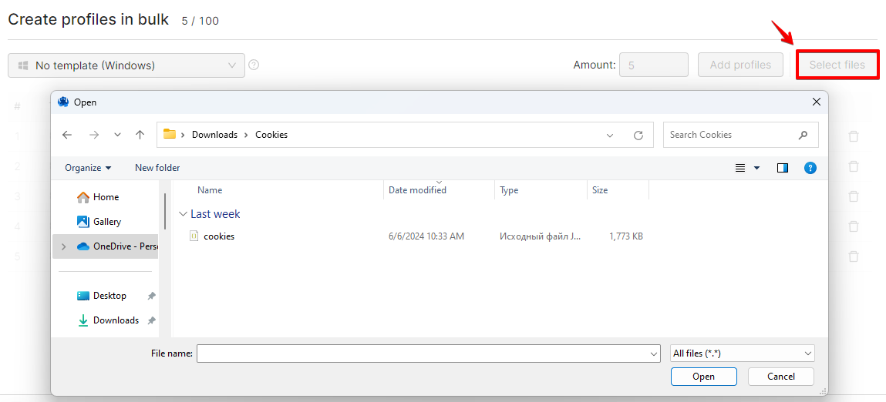
Task: Click the Add profiles button
Action: (740, 65)
